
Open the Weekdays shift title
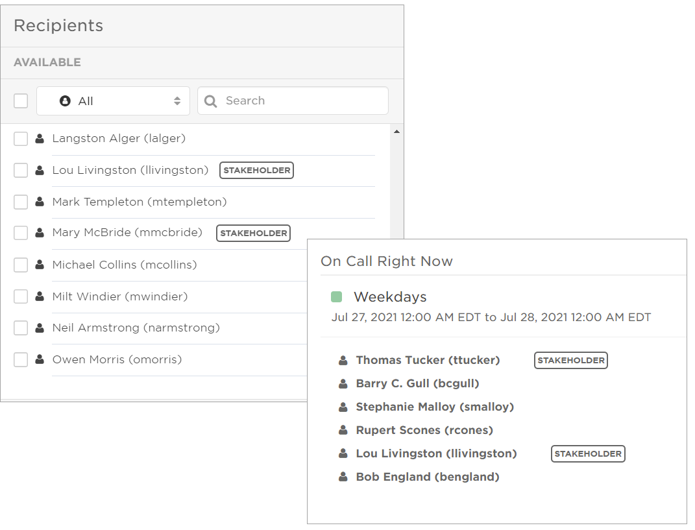pos(390,297)
